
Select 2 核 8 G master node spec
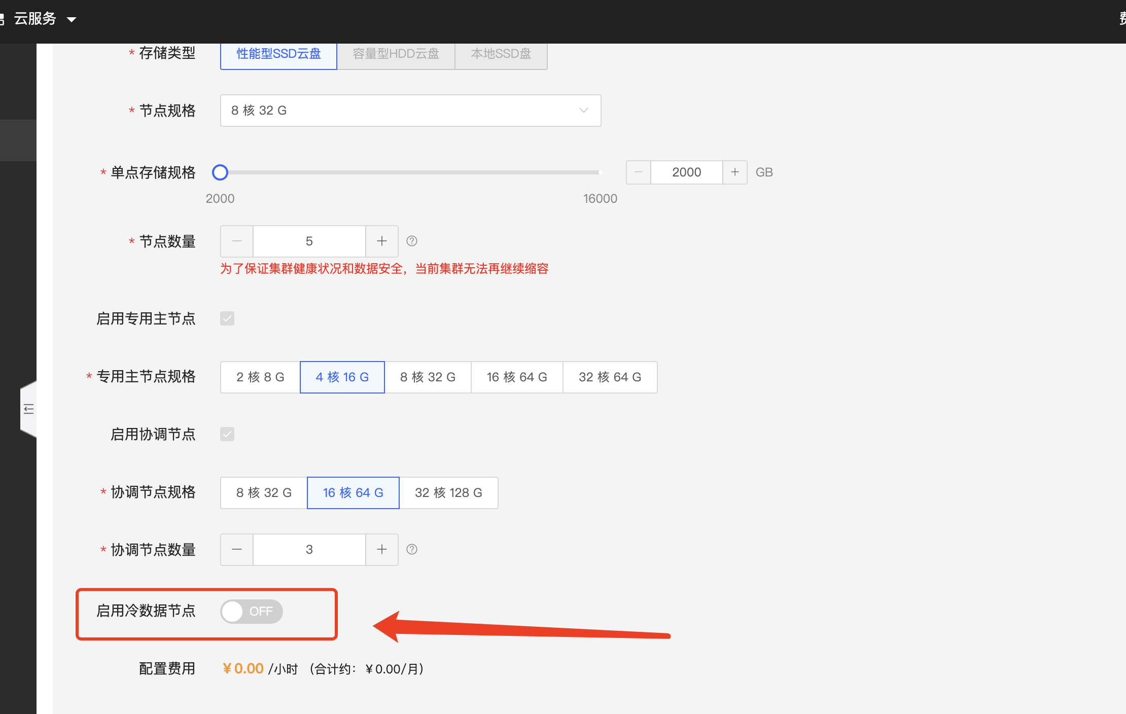[x=260, y=377]
